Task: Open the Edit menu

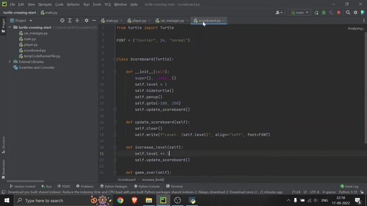Action: pos(21,5)
